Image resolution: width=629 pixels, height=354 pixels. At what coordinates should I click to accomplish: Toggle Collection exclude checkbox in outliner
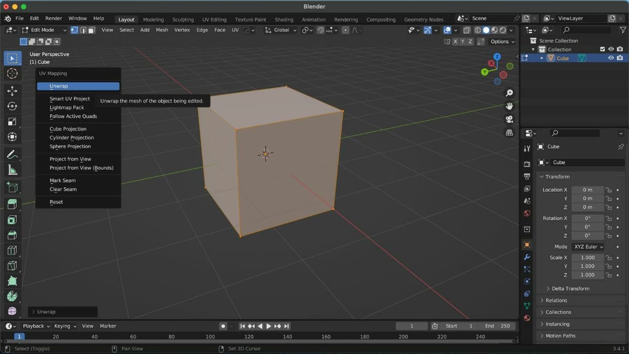pyautogui.click(x=602, y=49)
